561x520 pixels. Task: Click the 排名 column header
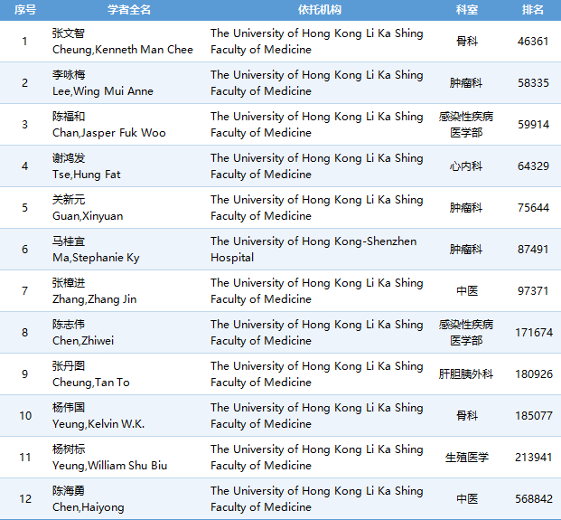point(533,10)
